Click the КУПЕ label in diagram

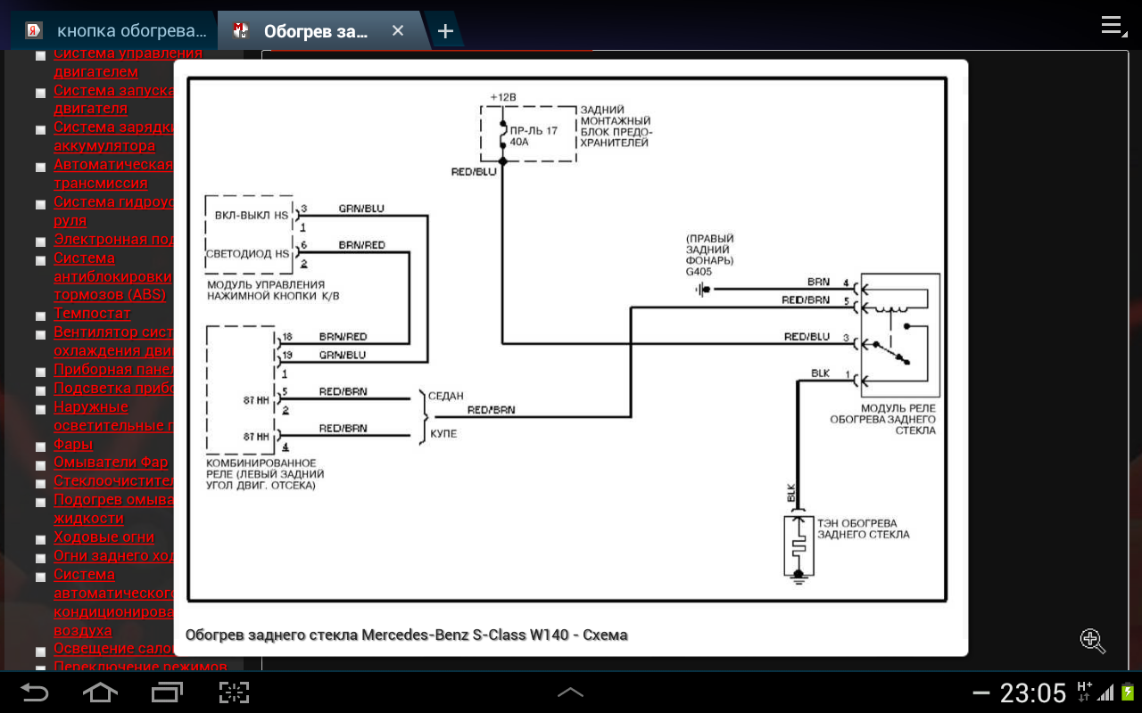point(443,433)
